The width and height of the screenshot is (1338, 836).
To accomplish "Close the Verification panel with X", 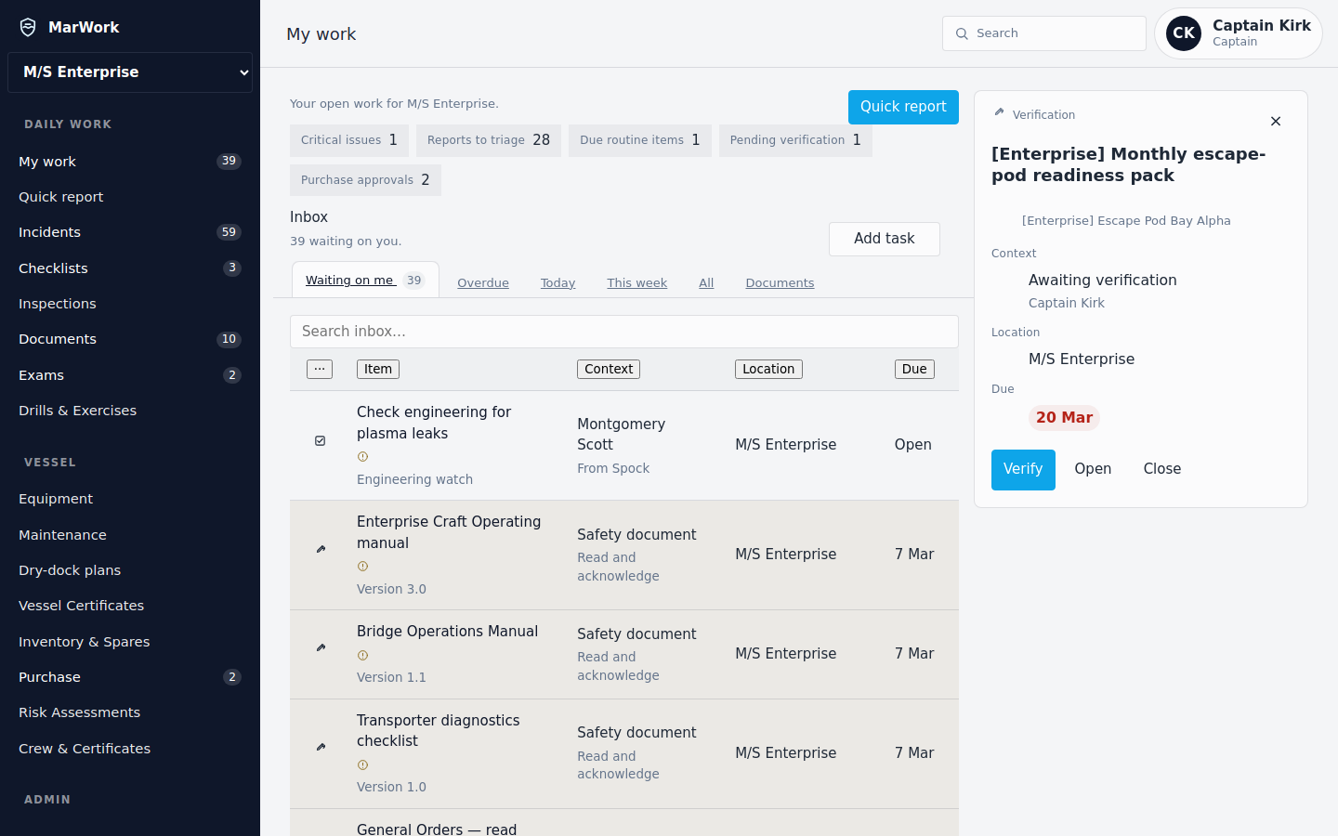I will [x=1276, y=122].
